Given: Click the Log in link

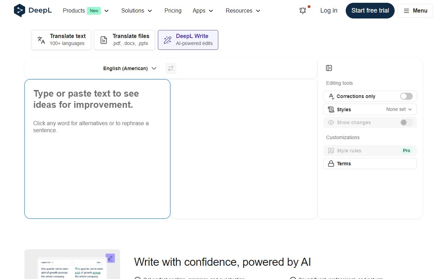Looking at the screenshot, I should (329, 10).
